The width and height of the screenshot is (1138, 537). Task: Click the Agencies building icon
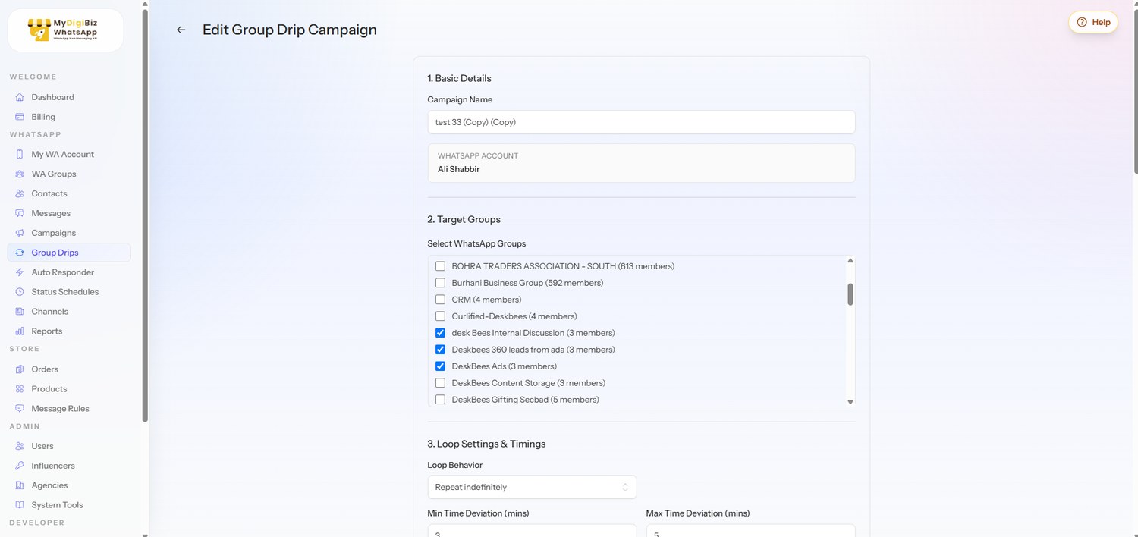tap(20, 485)
